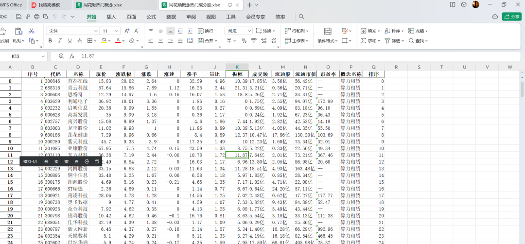
Task: Click the fx insert function icon
Action: point(71,56)
